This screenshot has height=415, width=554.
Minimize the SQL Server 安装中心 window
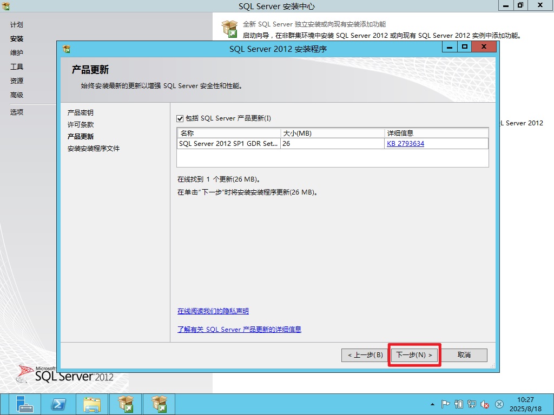pyautogui.click(x=506, y=5)
